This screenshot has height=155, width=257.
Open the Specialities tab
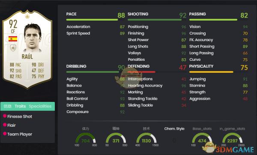[x=40, y=106]
